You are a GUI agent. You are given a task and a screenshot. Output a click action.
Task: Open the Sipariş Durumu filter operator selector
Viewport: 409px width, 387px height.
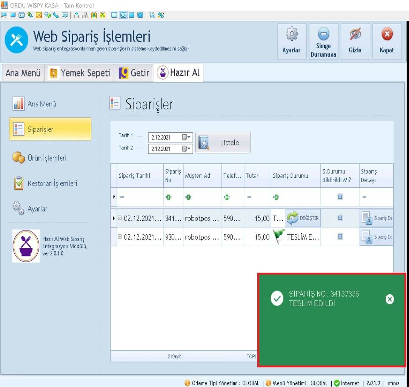point(276,197)
